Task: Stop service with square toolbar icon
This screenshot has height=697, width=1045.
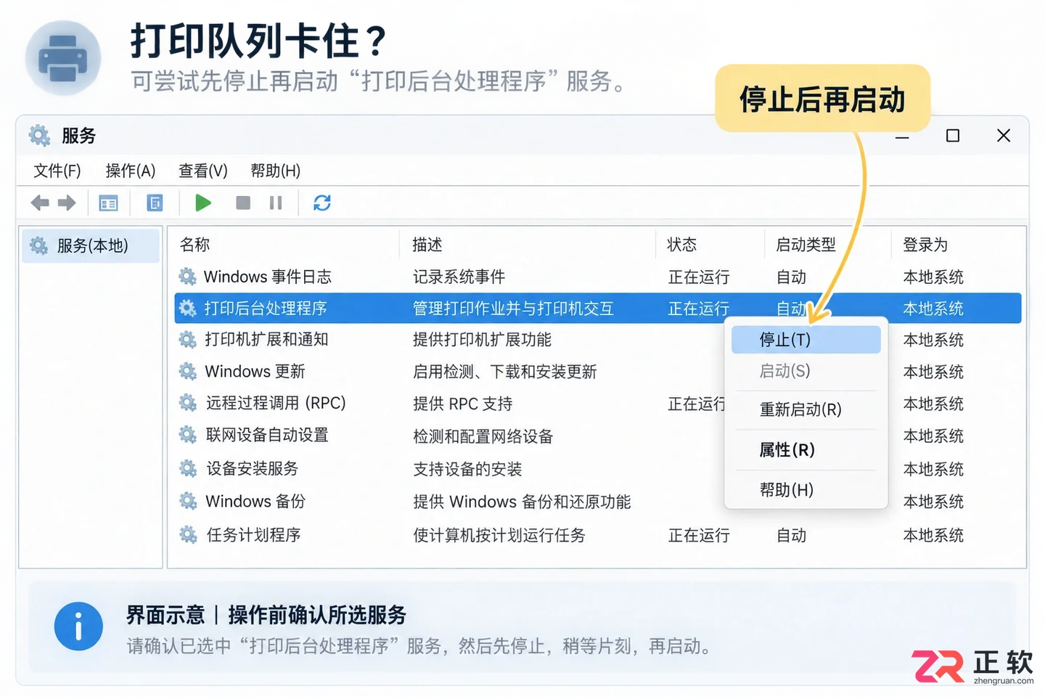Action: (243, 203)
